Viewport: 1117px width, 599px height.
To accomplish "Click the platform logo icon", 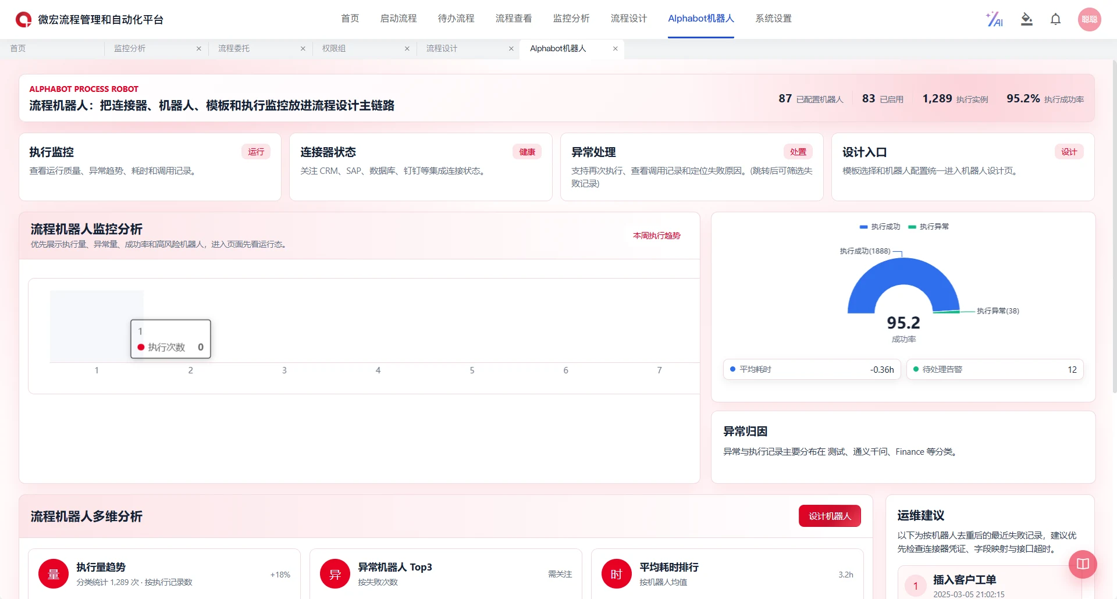I will (23, 19).
